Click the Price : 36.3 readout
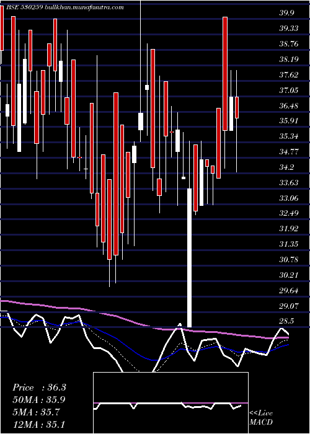 click(39, 387)
